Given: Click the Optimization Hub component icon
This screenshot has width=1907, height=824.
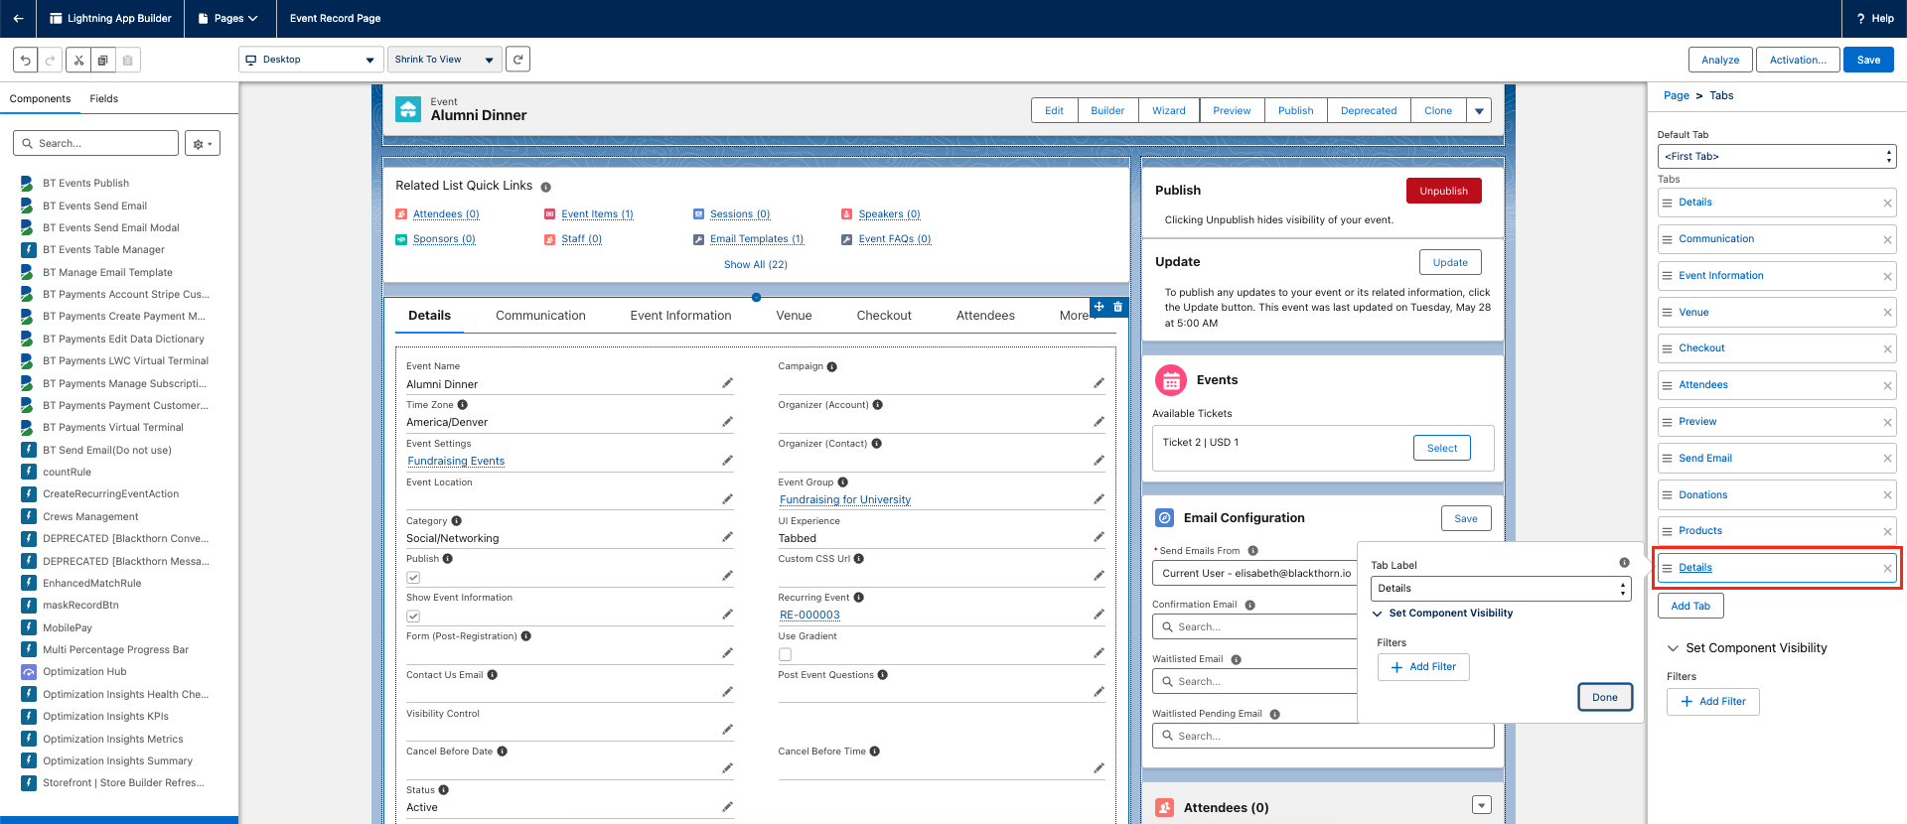Looking at the screenshot, I should tap(29, 672).
